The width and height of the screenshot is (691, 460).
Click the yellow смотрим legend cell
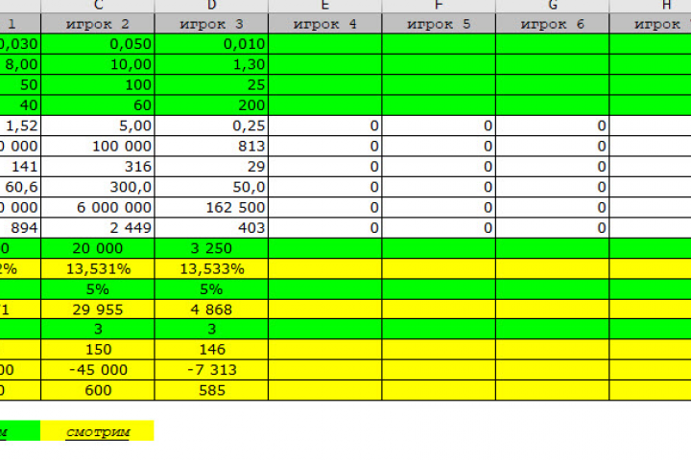click(98, 431)
